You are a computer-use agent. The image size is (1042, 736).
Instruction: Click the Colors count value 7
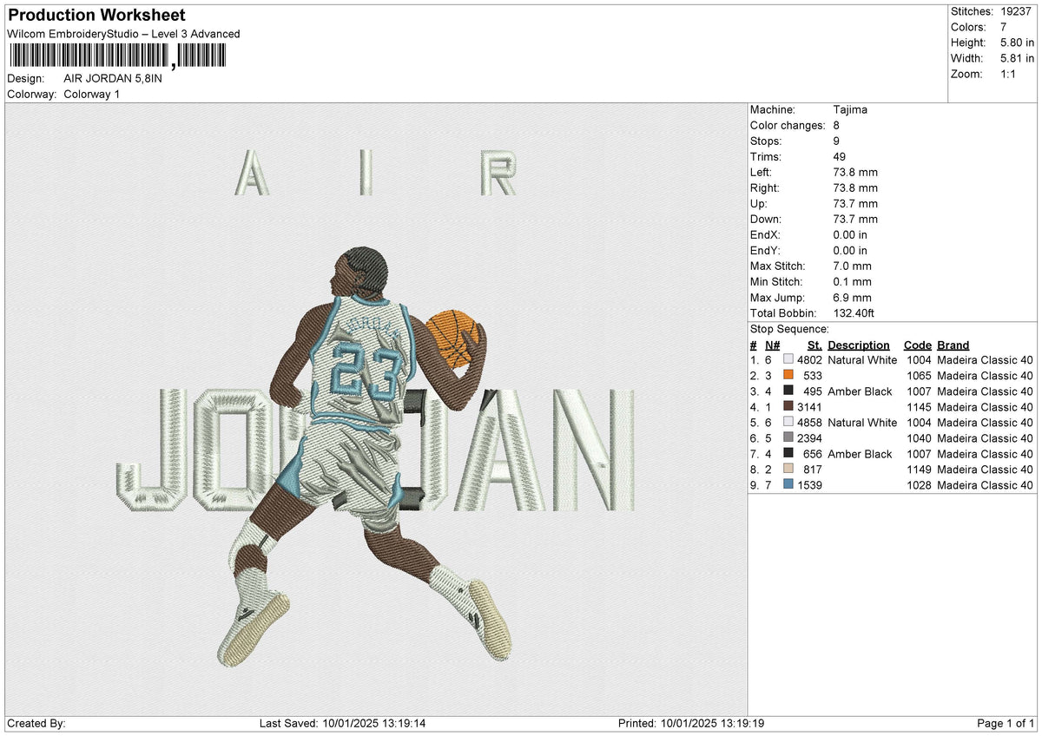tap(1004, 27)
